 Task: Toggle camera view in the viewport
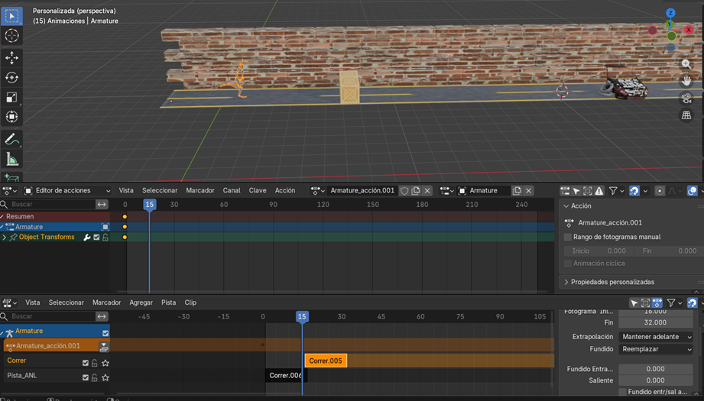(x=686, y=98)
